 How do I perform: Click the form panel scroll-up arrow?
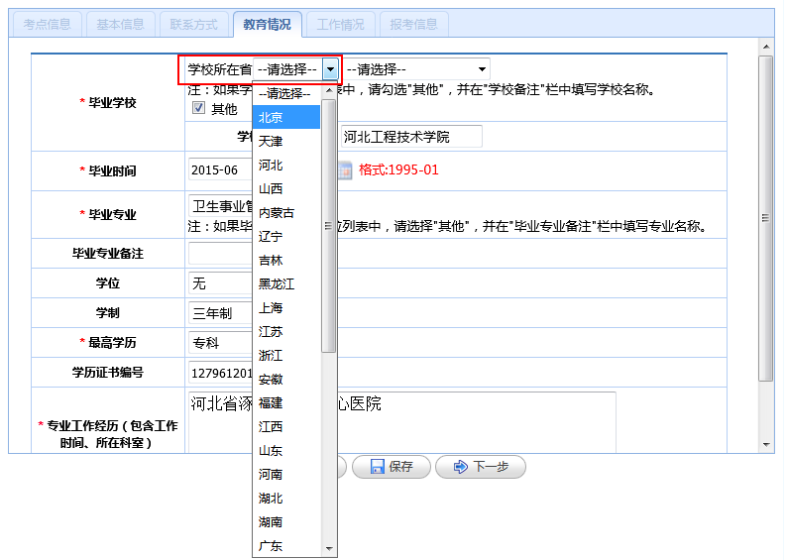pos(766,47)
